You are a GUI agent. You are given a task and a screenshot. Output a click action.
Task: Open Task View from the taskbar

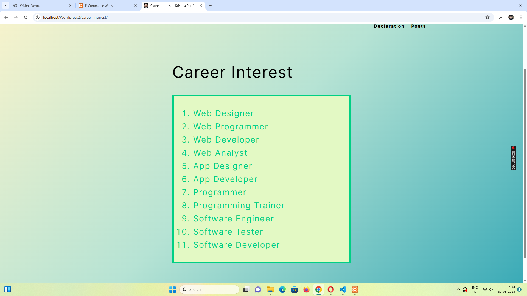[x=246, y=289]
